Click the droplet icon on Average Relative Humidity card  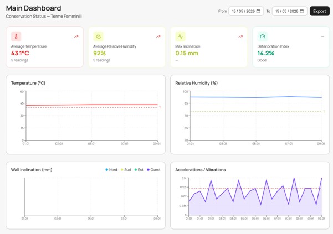[x=98, y=37]
